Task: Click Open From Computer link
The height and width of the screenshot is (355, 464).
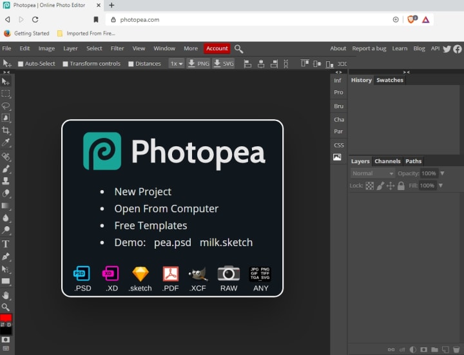Action: 166,209
